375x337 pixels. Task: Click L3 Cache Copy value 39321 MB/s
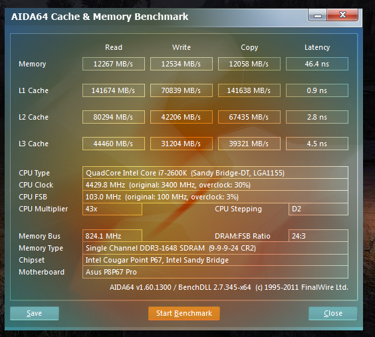coord(249,144)
